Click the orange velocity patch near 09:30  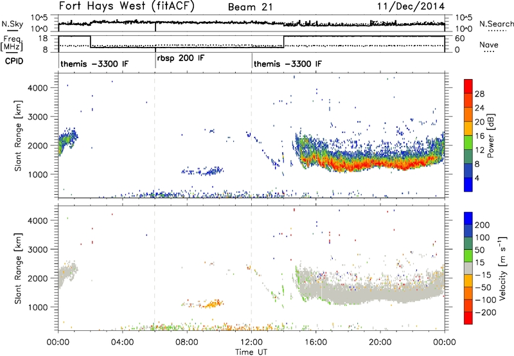[x=212, y=303]
